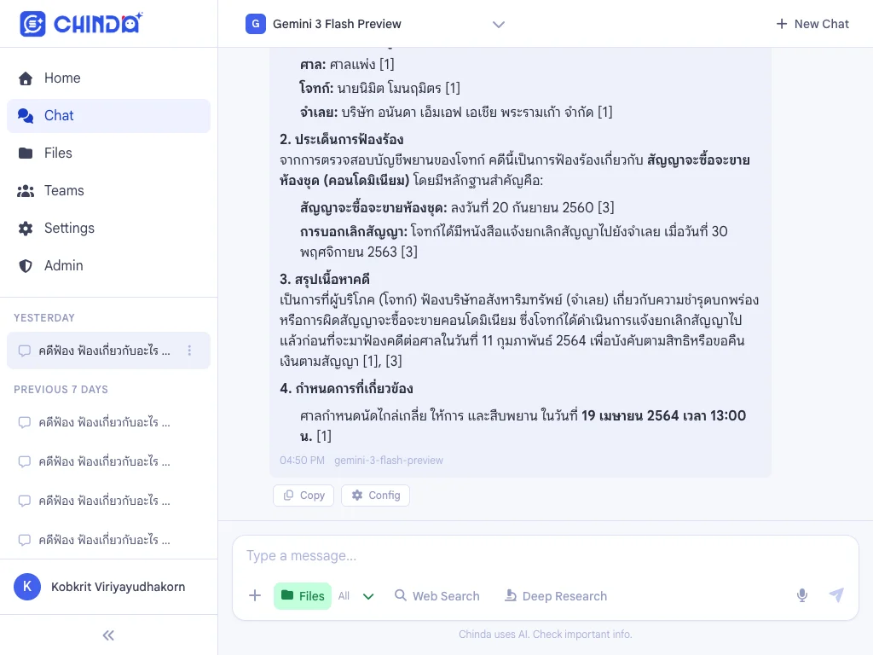Viewport: 873px width, 655px height.
Task: Open the Settings page
Action: [108, 228]
